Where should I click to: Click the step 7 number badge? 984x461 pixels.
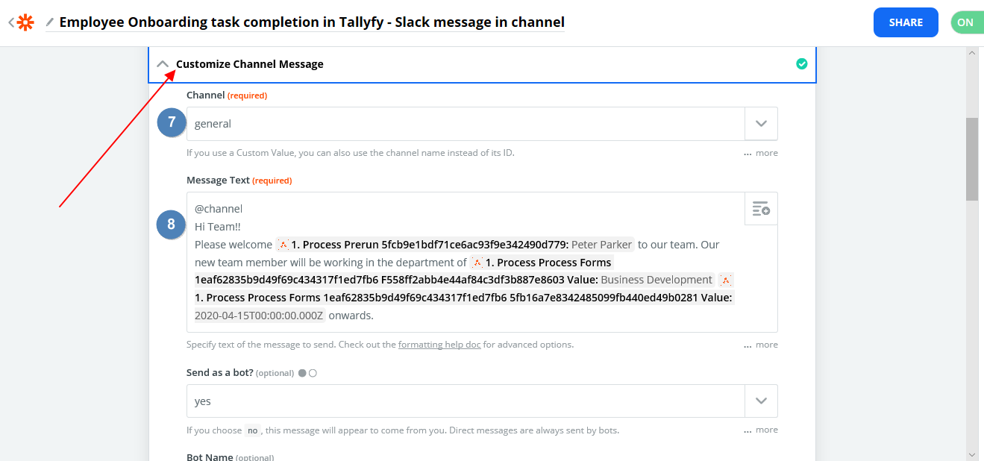pyautogui.click(x=171, y=122)
